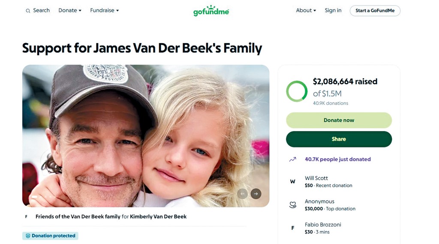Click Will Scott's W avatar icon
Image resolution: width=439 pixels, height=244 pixels.
(x=293, y=182)
